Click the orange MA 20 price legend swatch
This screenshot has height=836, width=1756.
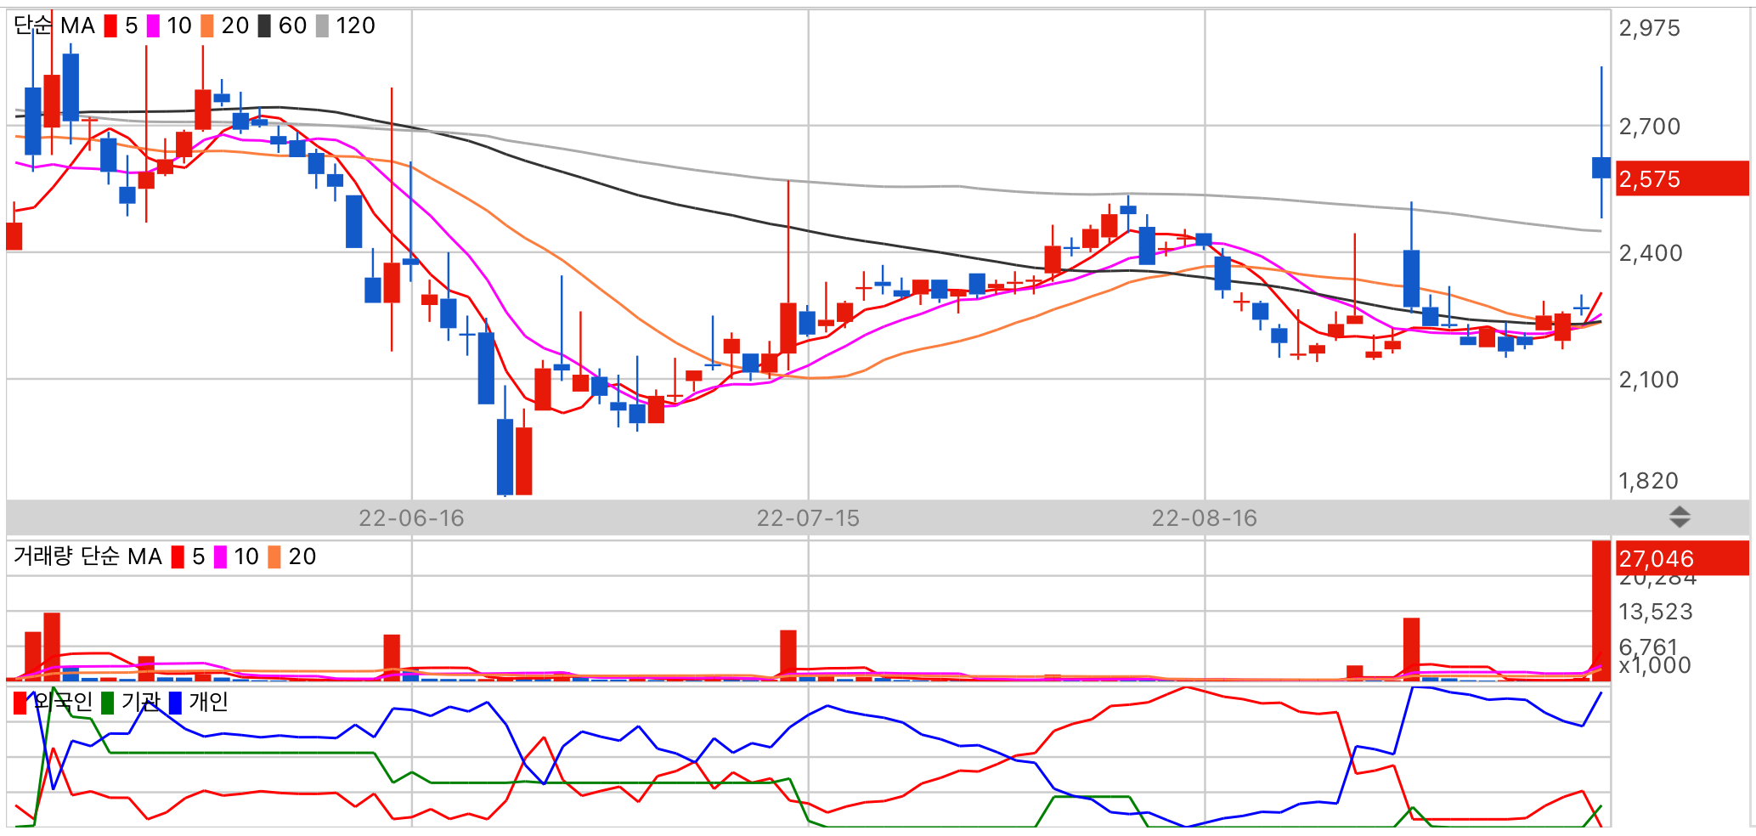[207, 26]
